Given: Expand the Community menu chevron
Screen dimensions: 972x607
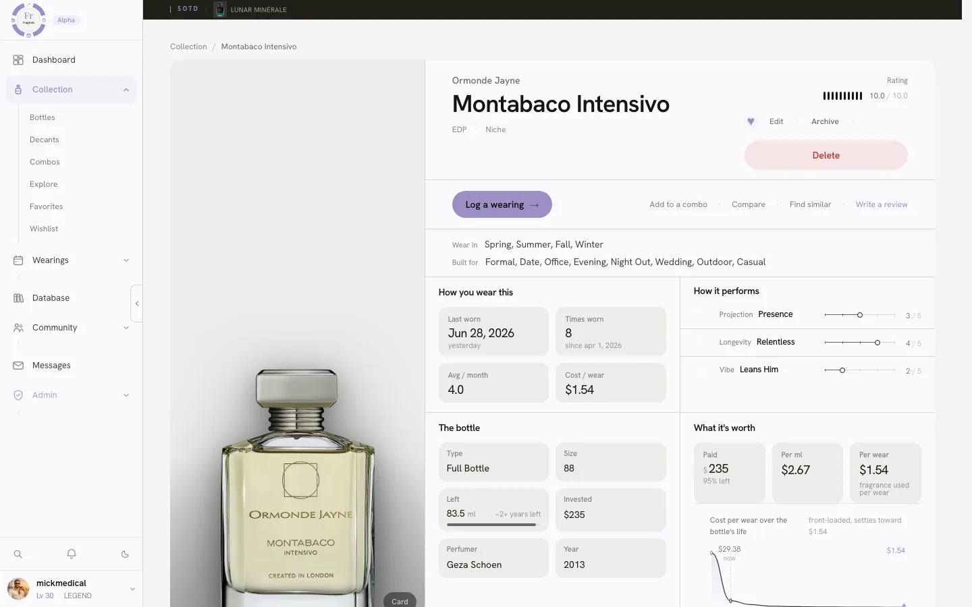Looking at the screenshot, I should (126, 328).
